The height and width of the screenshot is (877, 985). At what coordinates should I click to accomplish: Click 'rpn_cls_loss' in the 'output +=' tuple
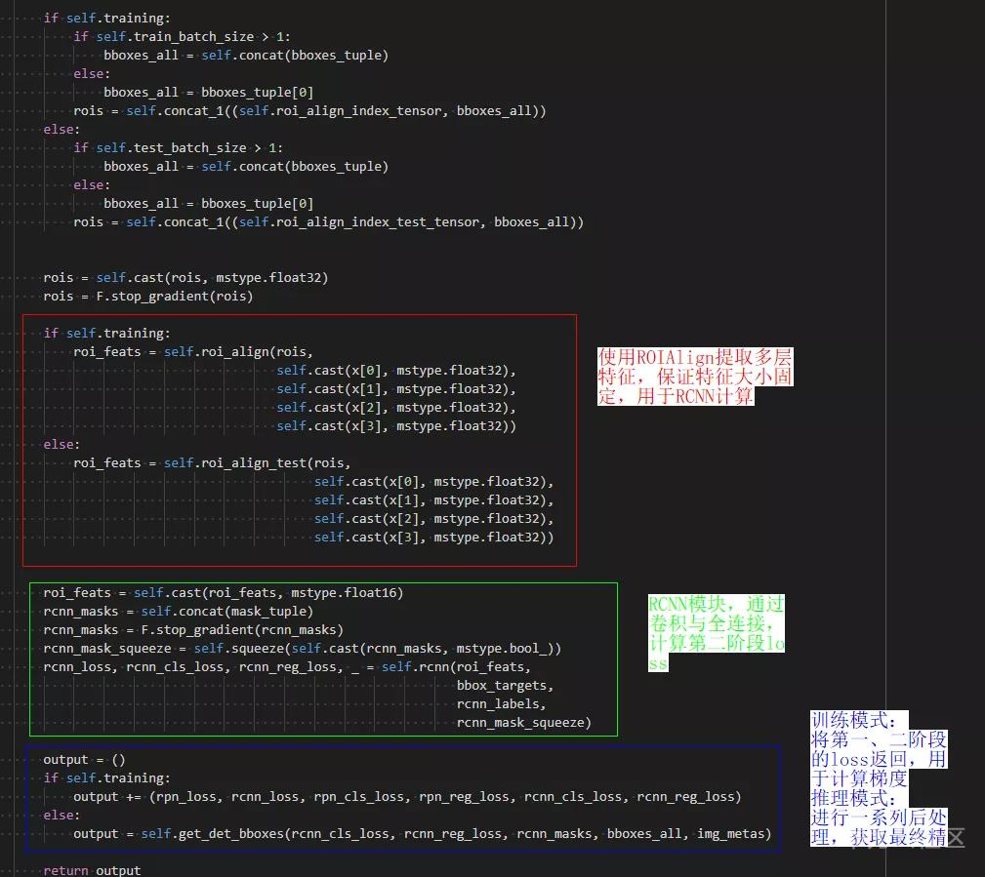(358, 797)
